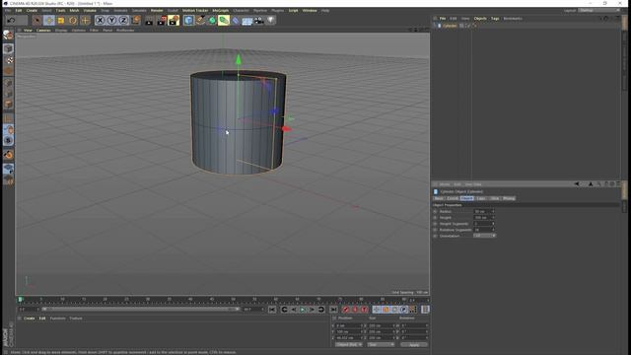Screen dimensions: 631x355
Task: Toggle the coordinate system cube icon
Action: (136, 20)
